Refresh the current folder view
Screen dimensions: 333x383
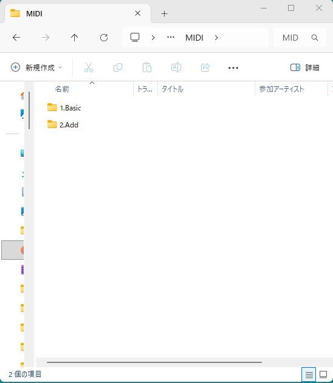104,38
